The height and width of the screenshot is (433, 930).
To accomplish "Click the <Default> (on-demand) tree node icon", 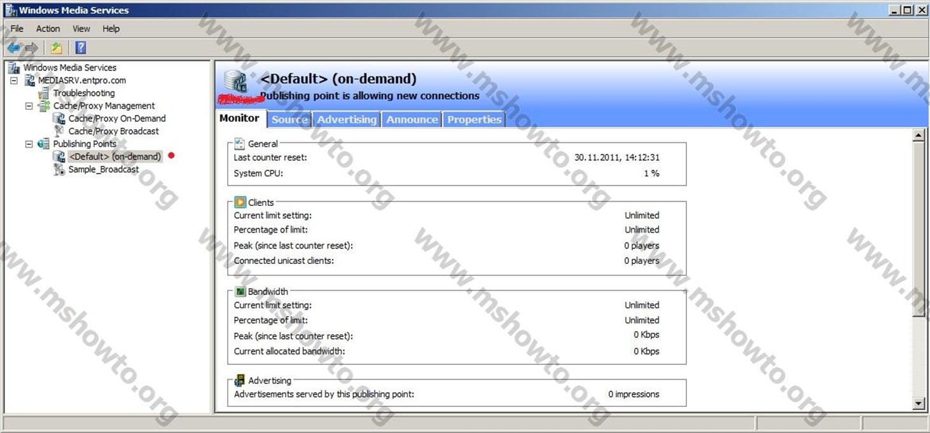I will (59, 156).
